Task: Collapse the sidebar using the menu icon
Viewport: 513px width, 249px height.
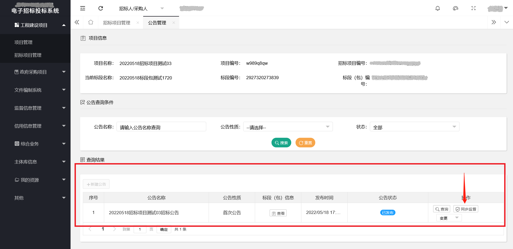Action: (x=83, y=8)
